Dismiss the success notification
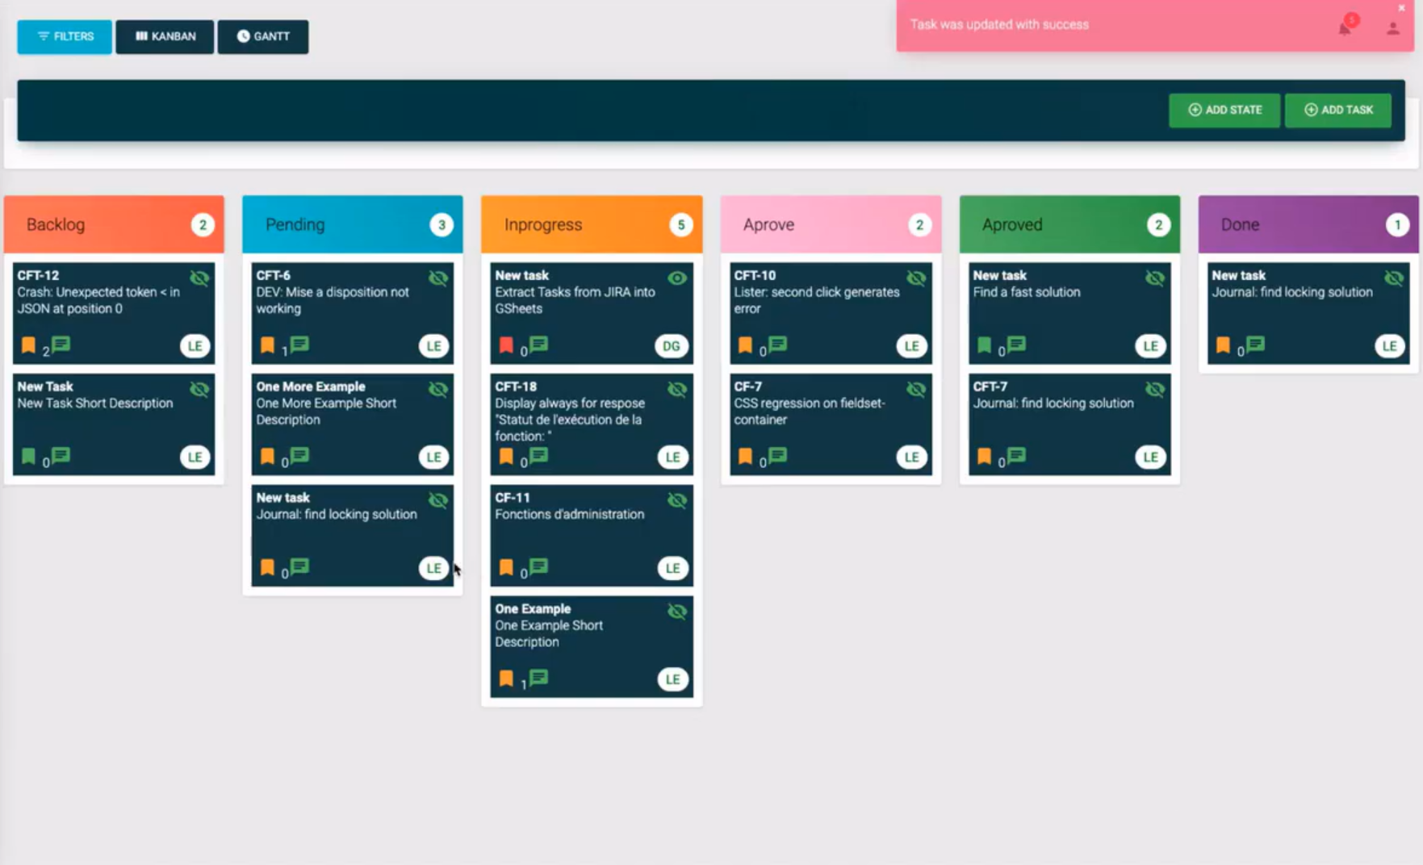The height and width of the screenshot is (865, 1423). click(x=1401, y=8)
